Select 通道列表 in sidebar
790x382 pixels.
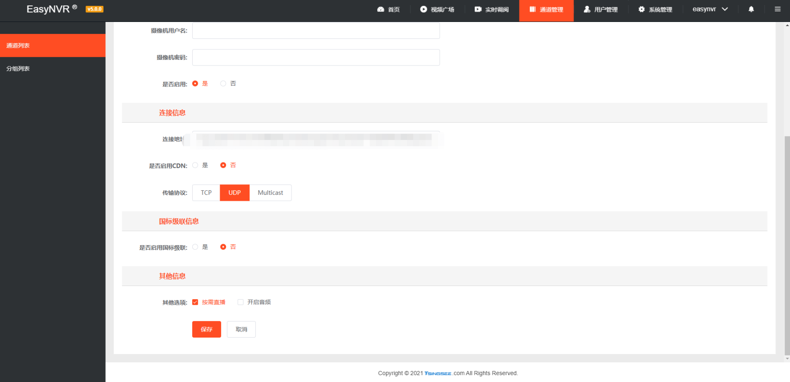pyautogui.click(x=53, y=45)
